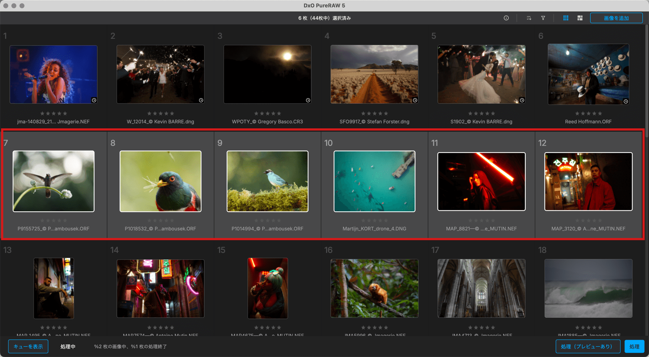The height and width of the screenshot is (357, 649).
Task: Set star rating on SFO9917 Stefan Forster.dng
Action: [374, 113]
